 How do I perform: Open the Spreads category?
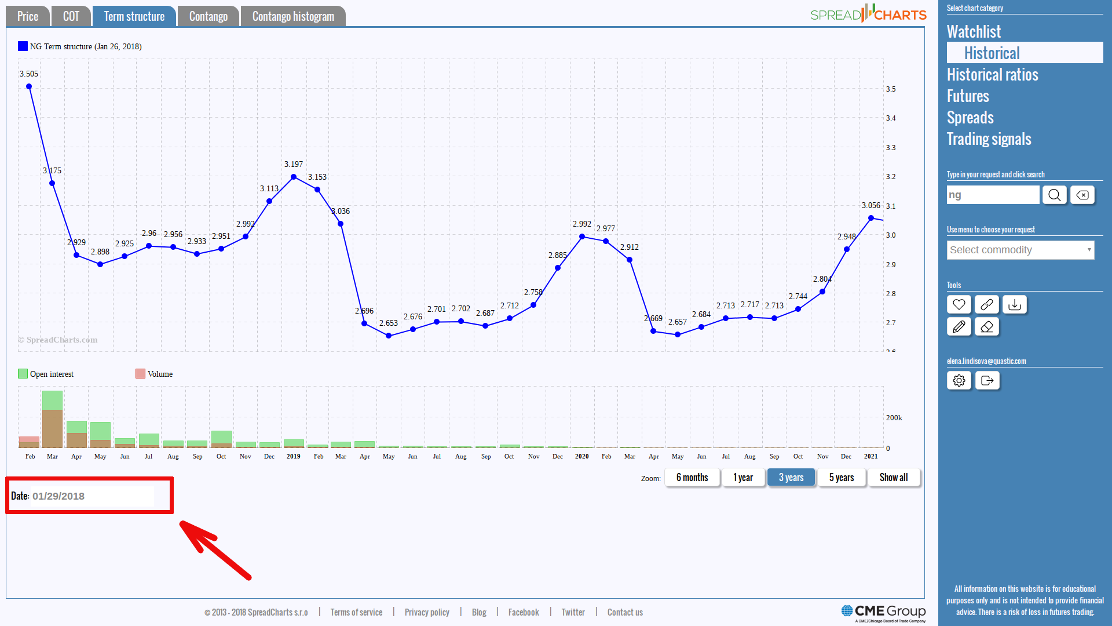(x=970, y=117)
